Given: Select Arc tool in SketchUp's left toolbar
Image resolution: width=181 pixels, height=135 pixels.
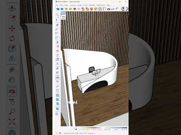Looking at the screenshot, I should [57, 33].
